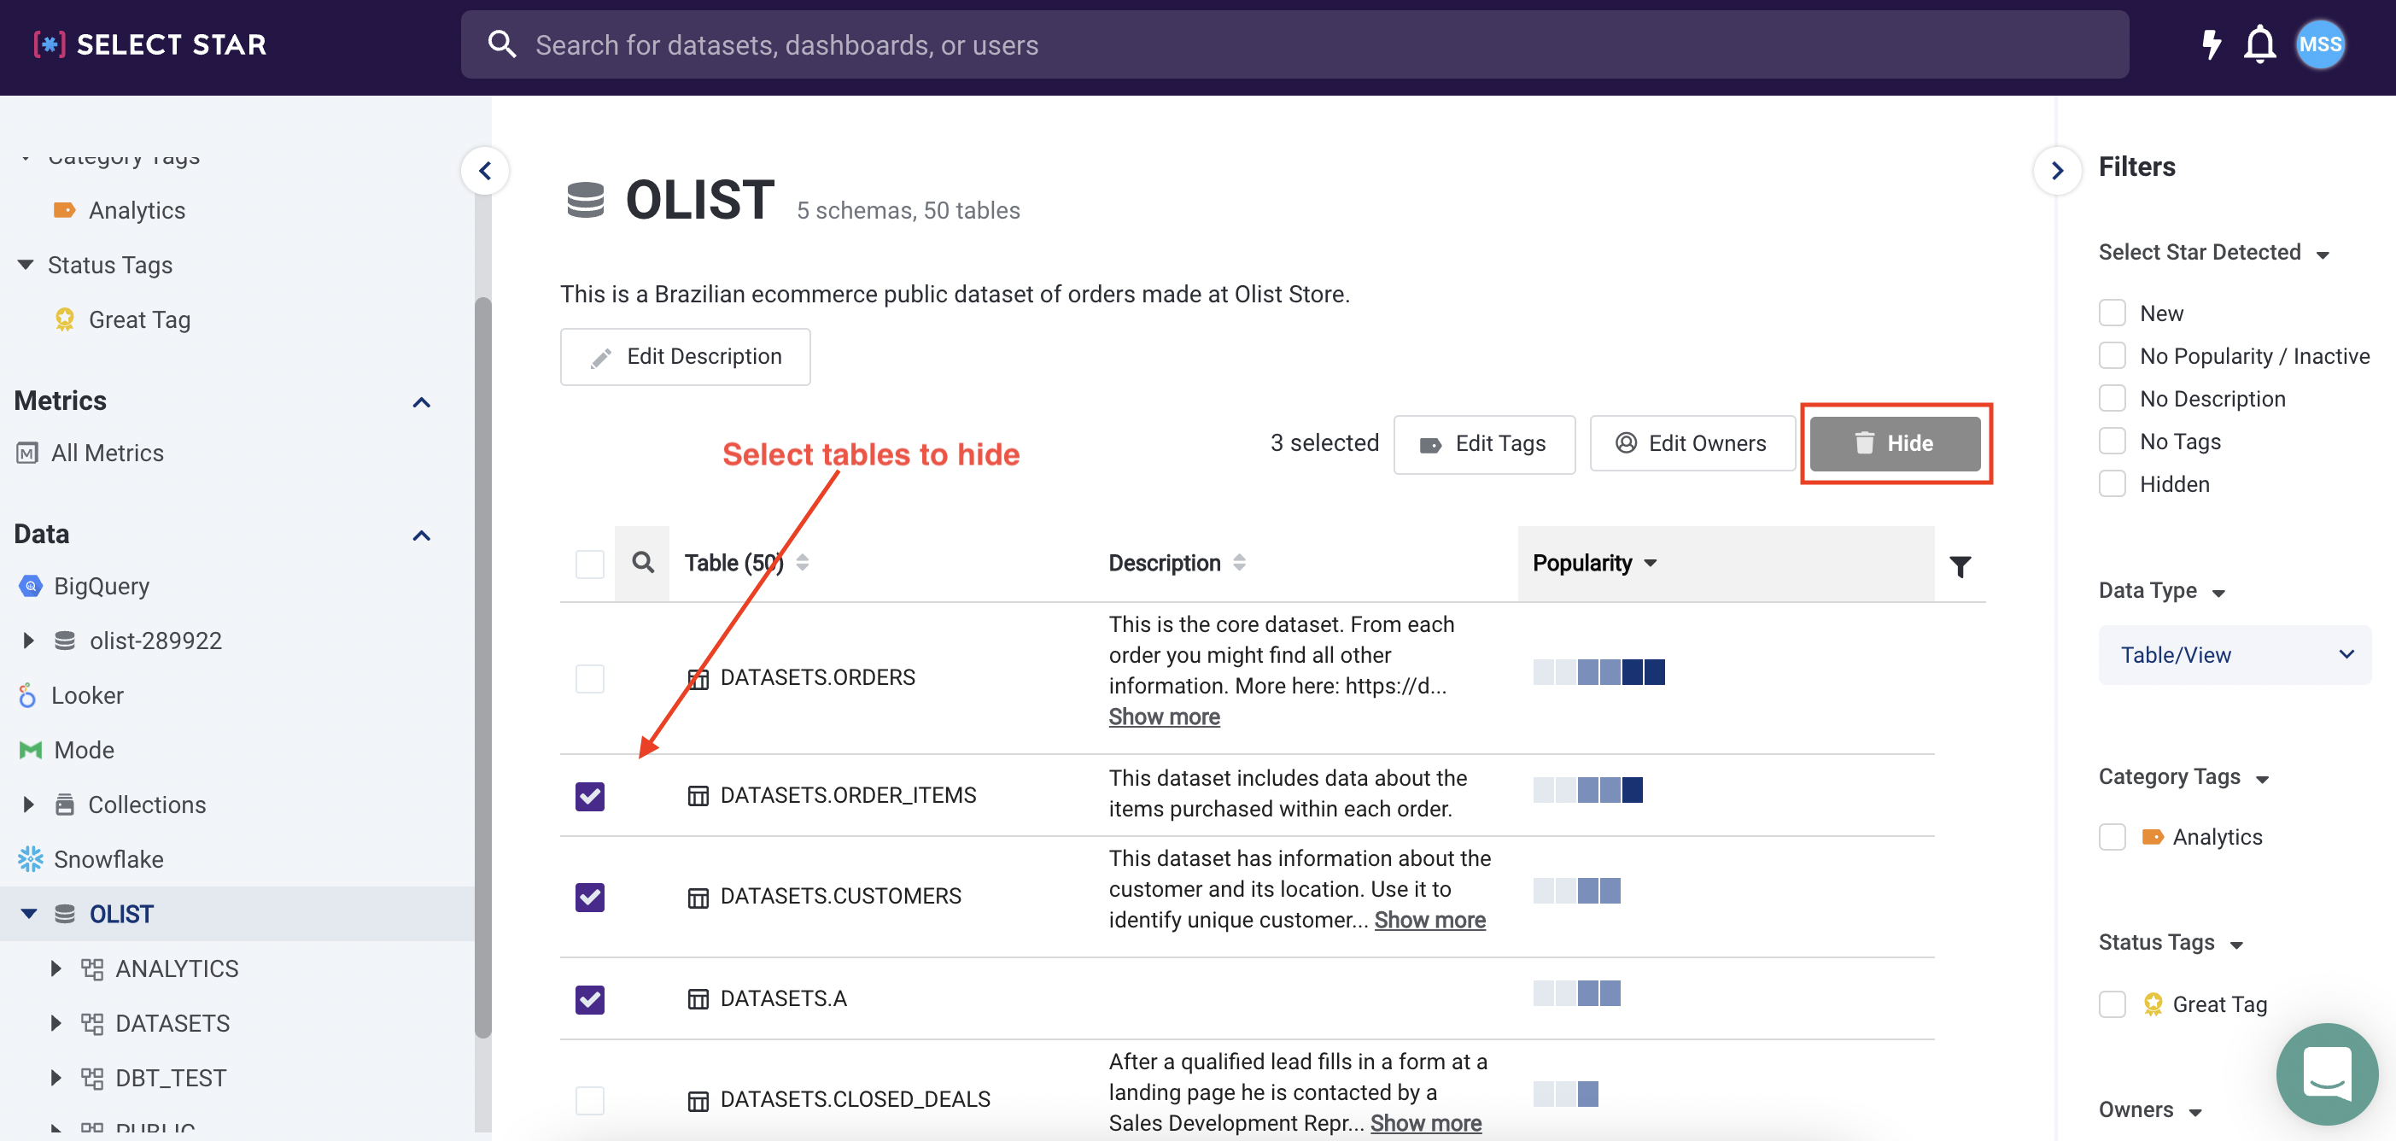Click the Looker icon in sidebar
Viewport: 2396px width, 1141px height.
tap(28, 696)
